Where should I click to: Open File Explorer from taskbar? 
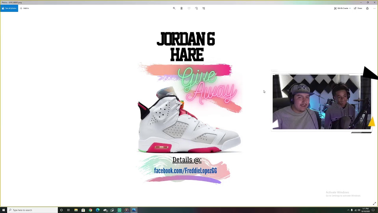pyautogui.click(x=76, y=210)
